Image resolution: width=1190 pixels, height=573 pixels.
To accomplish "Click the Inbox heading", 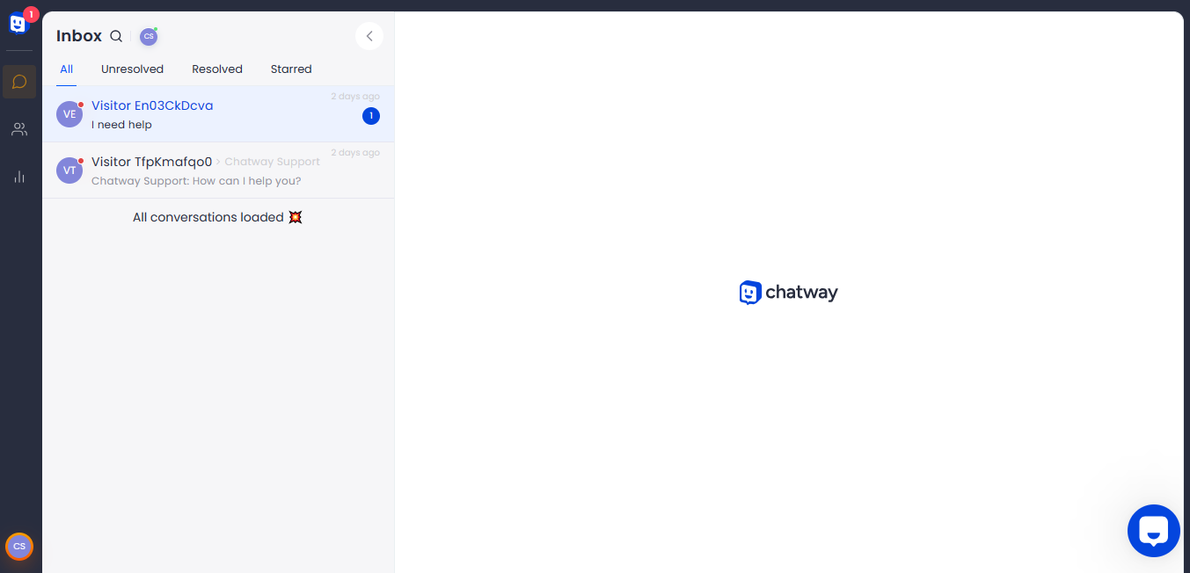I will pos(79,36).
